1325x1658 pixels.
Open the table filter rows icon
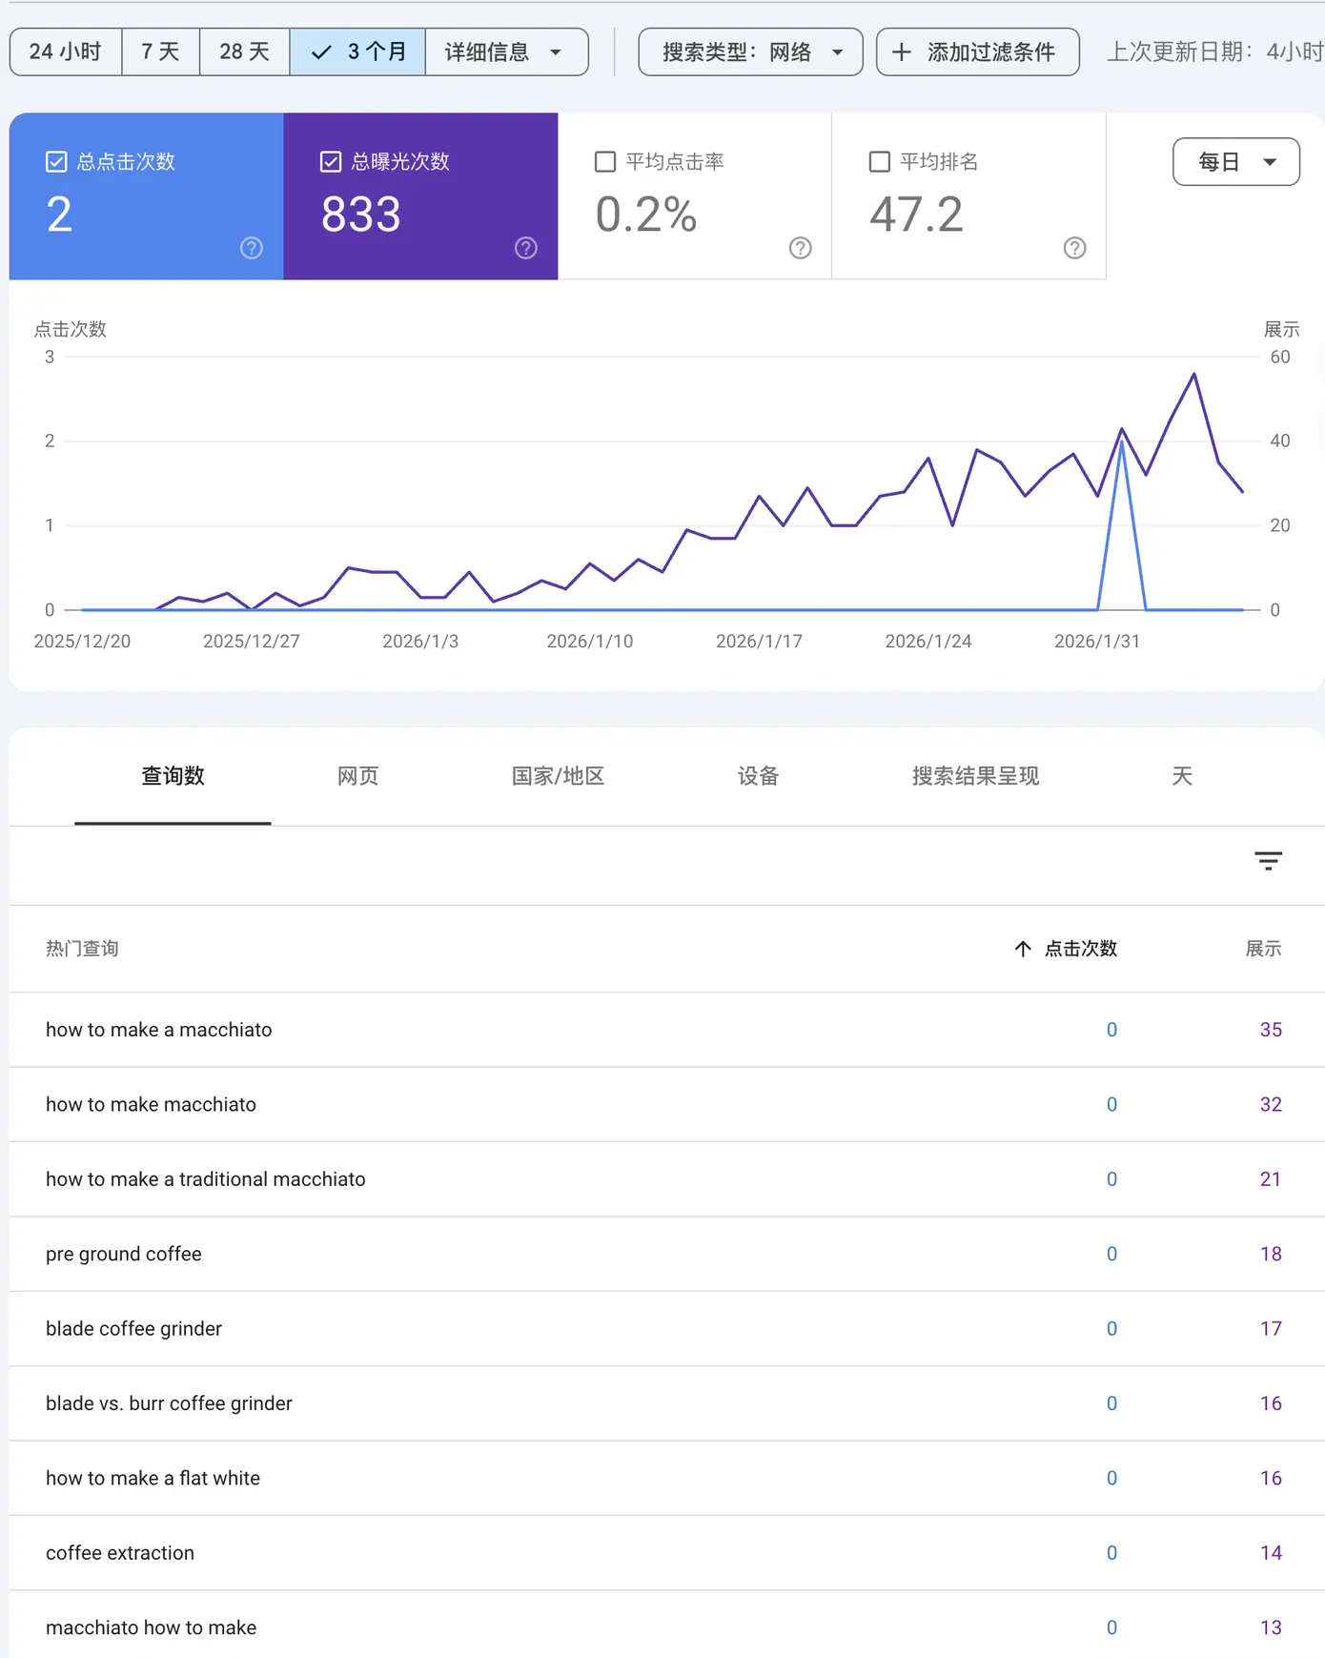tap(1268, 861)
